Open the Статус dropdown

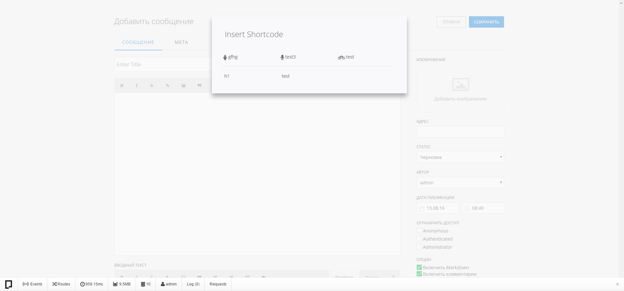(x=460, y=157)
